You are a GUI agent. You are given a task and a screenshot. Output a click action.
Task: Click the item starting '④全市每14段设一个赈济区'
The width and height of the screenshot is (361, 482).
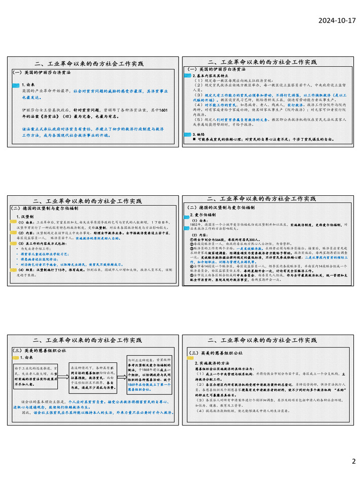coord(268,268)
